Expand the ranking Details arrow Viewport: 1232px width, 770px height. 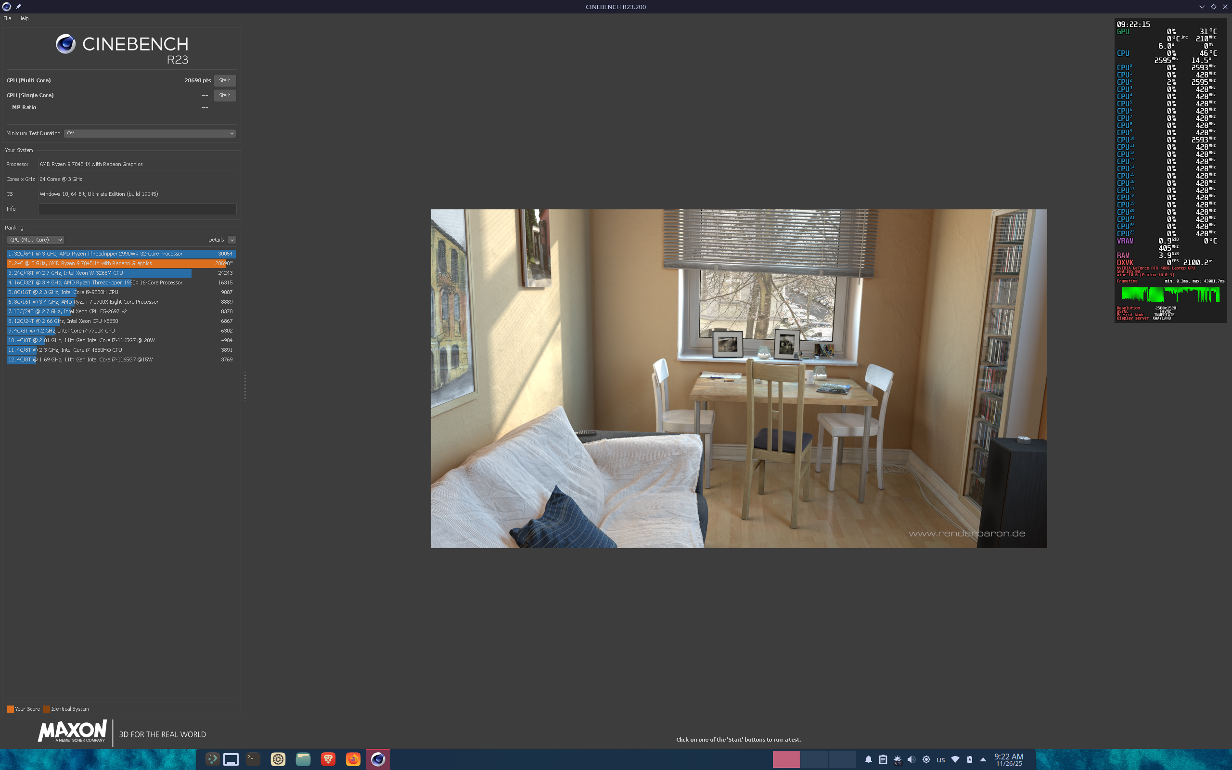click(231, 240)
